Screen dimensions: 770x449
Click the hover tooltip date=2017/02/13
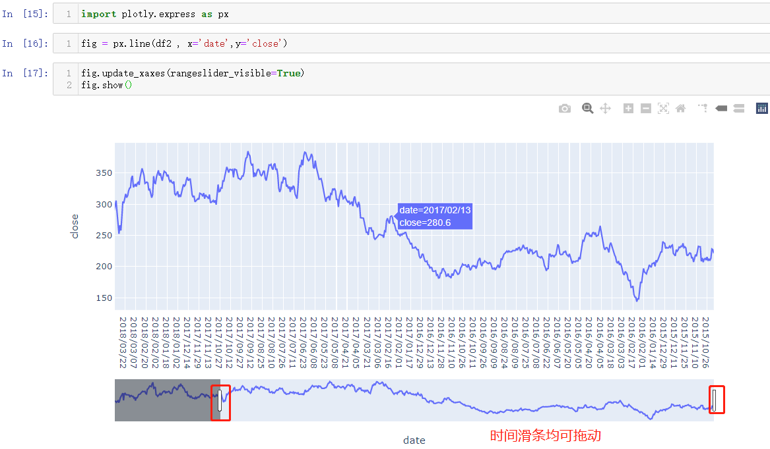[435, 216]
